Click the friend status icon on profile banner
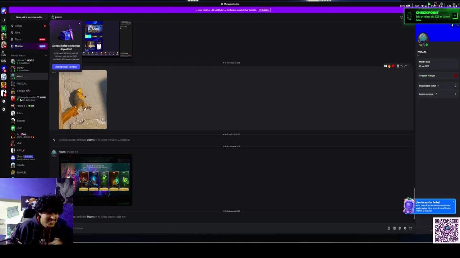This screenshot has height=258, width=460. tap(452, 25)
